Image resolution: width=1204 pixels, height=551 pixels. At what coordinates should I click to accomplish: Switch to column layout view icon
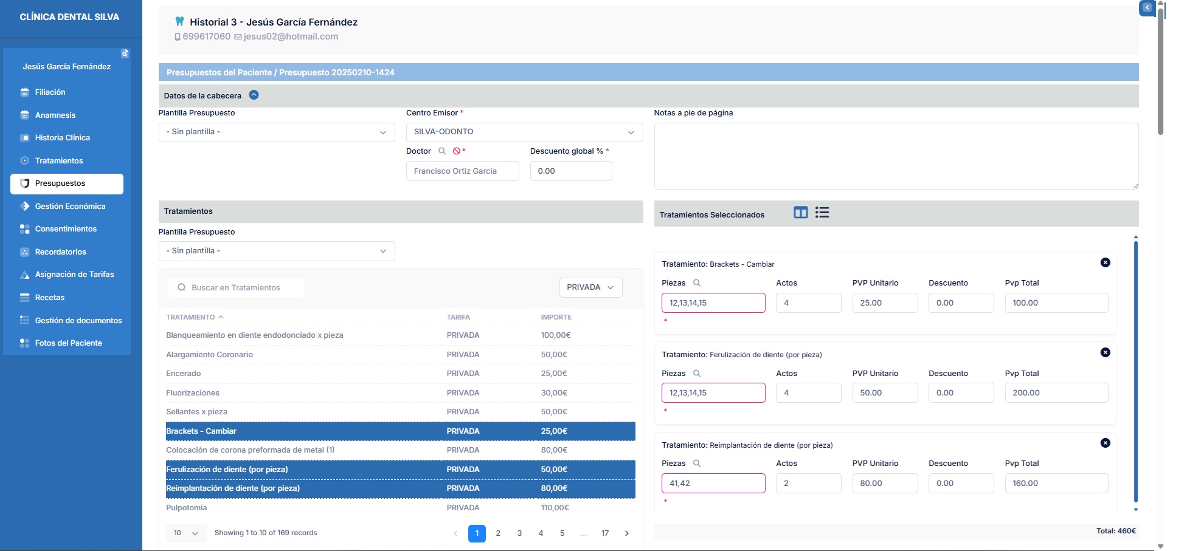801,213
